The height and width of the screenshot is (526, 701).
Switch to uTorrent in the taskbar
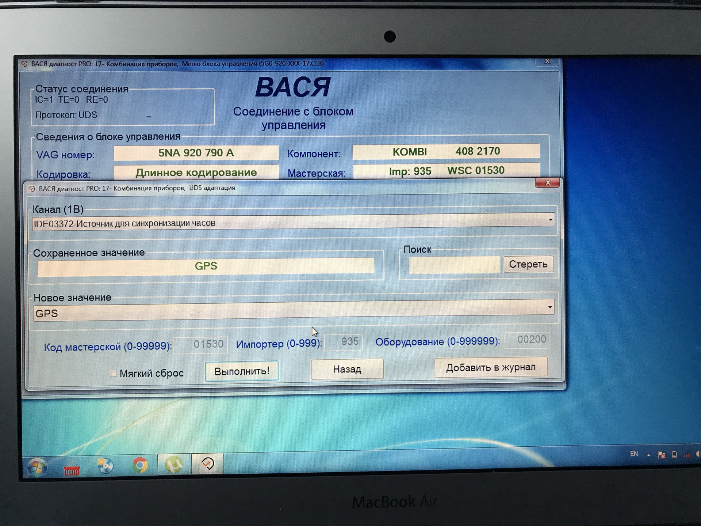(x=174, y=465)
